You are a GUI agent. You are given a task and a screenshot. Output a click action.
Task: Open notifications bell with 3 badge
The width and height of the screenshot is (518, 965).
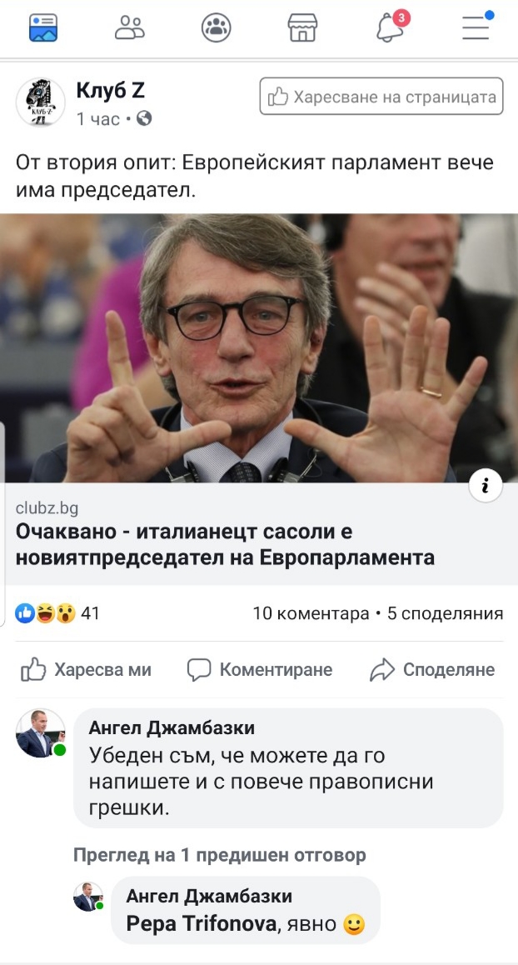[x=391, y=27]
